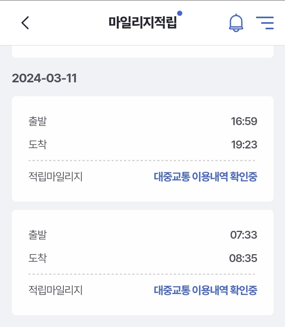Image resolution: width=285 pixels, height=327 pixels.
Task: Tap 적립마일리지 label in the 16:59 trip card
Action: (55, 177)
